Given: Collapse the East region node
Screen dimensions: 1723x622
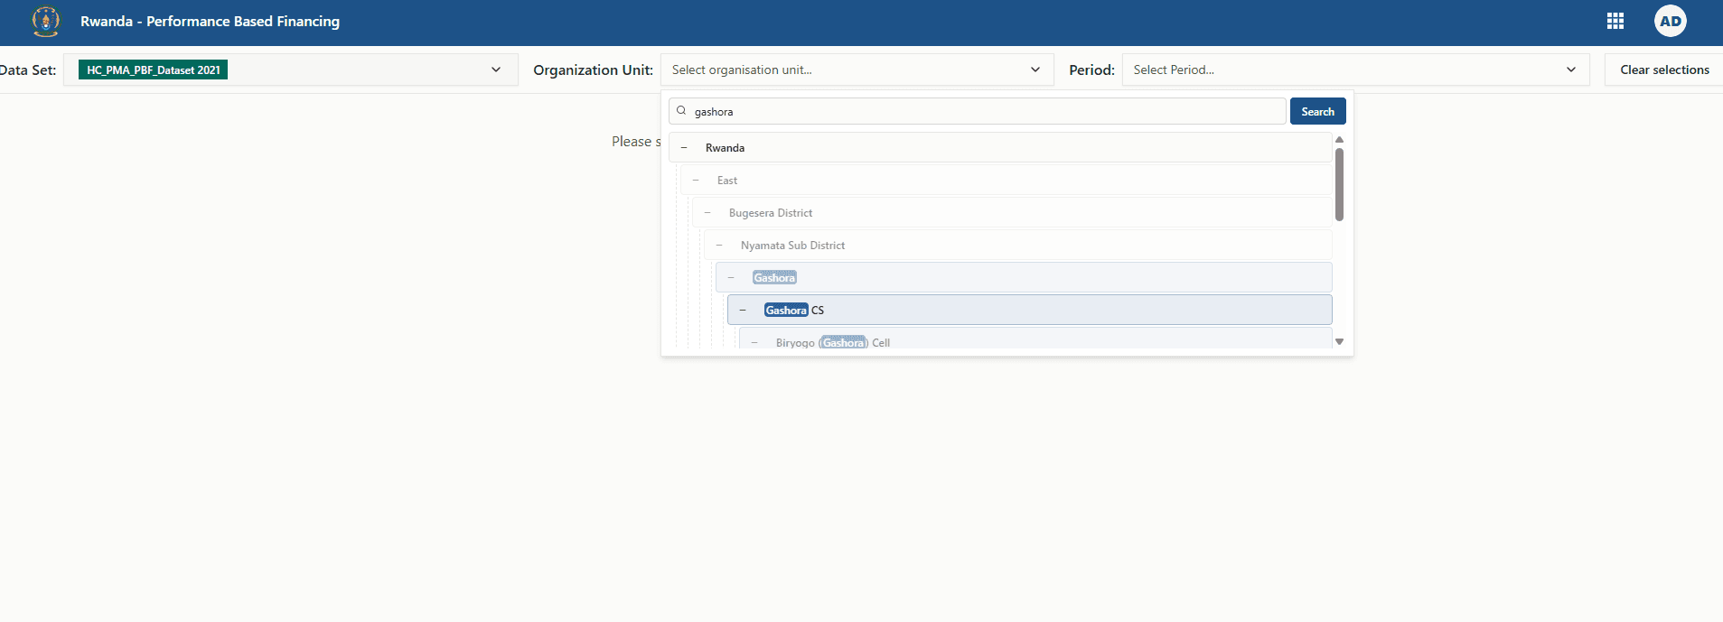Looking at the screenshot, I should click(x=696, y=181).
